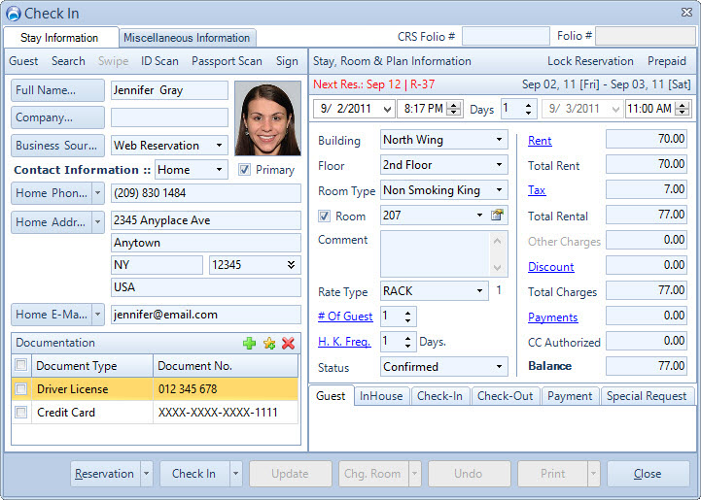Open the Business Source dropdown
Image resolution: width=701 pixels, height=500 pixels.
point(219,145)
